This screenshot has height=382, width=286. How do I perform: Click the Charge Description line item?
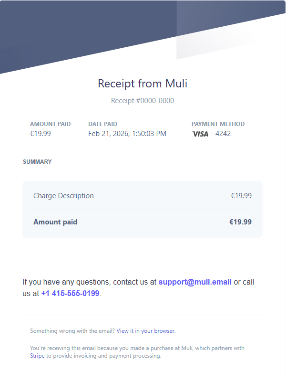[x=63, y=196]
